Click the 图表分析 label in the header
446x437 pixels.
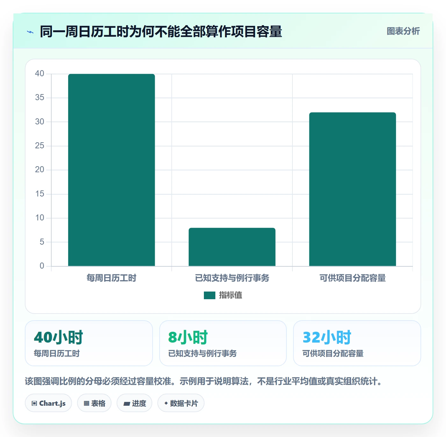403,31
